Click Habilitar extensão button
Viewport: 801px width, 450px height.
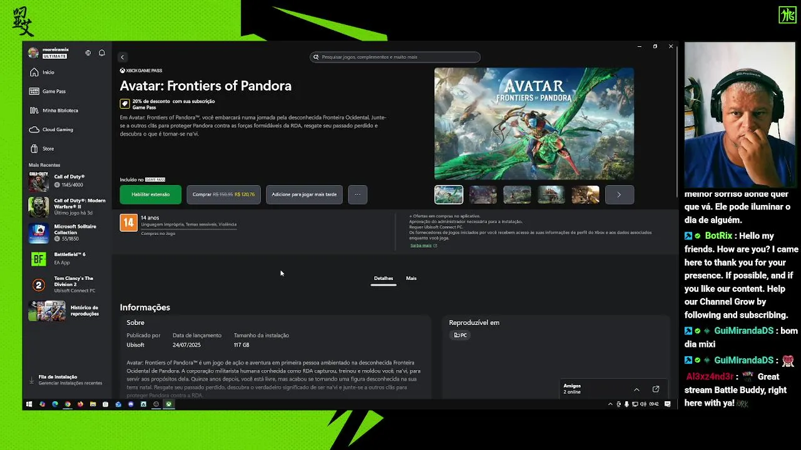coord(151,194)
